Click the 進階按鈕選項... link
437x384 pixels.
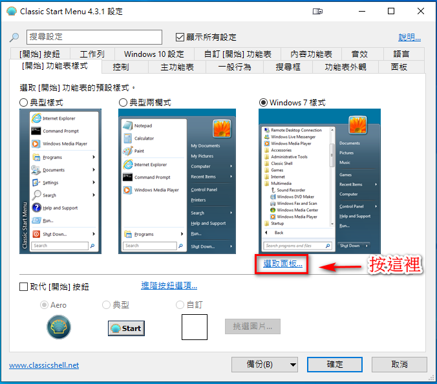point(169,285)
